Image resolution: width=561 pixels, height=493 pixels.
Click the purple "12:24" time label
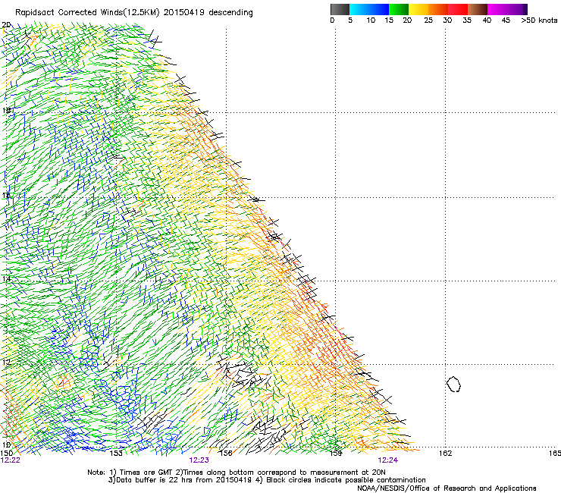pos(388,460)
